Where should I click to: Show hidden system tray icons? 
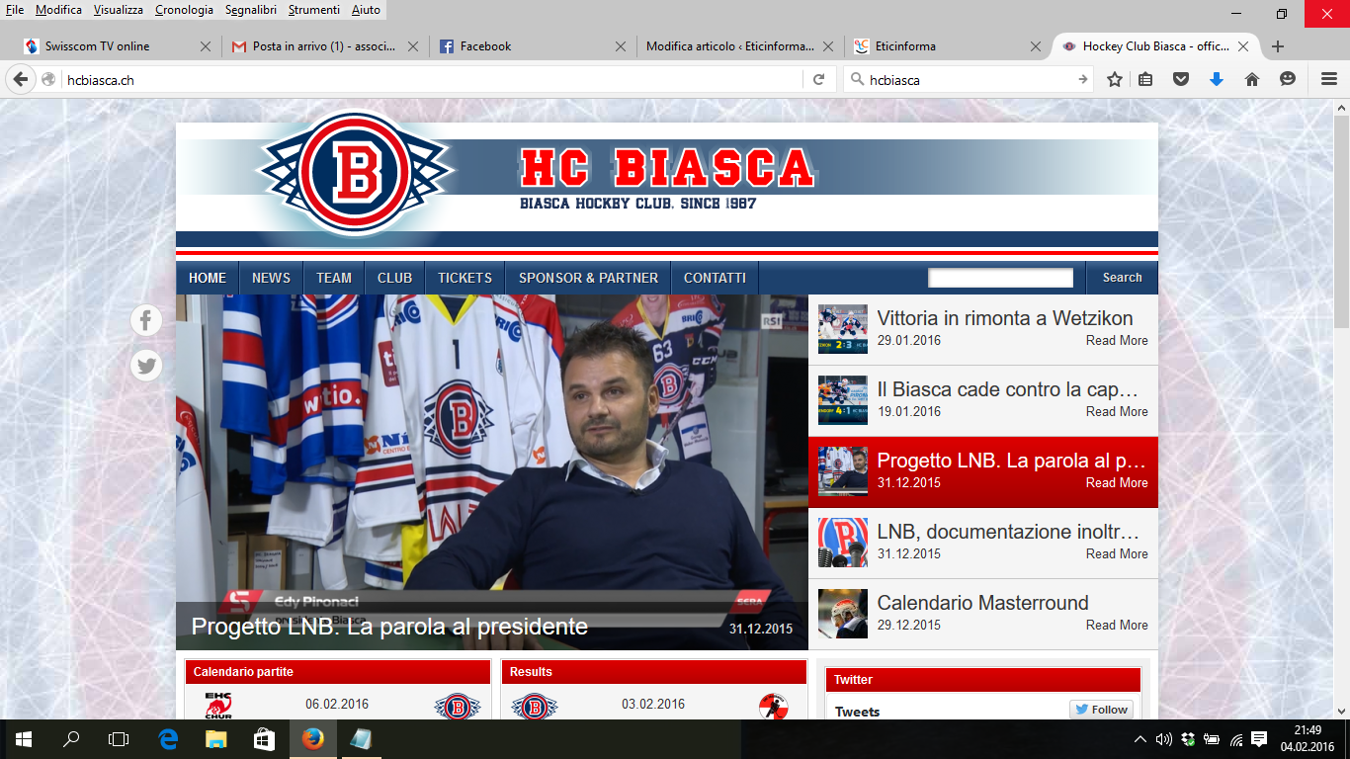(1140, 739)
